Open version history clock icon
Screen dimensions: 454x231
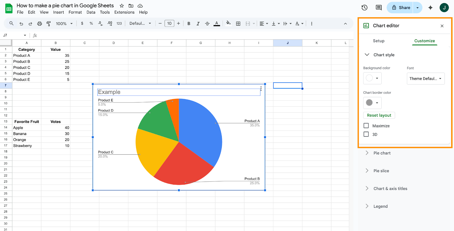pos(364,8)
